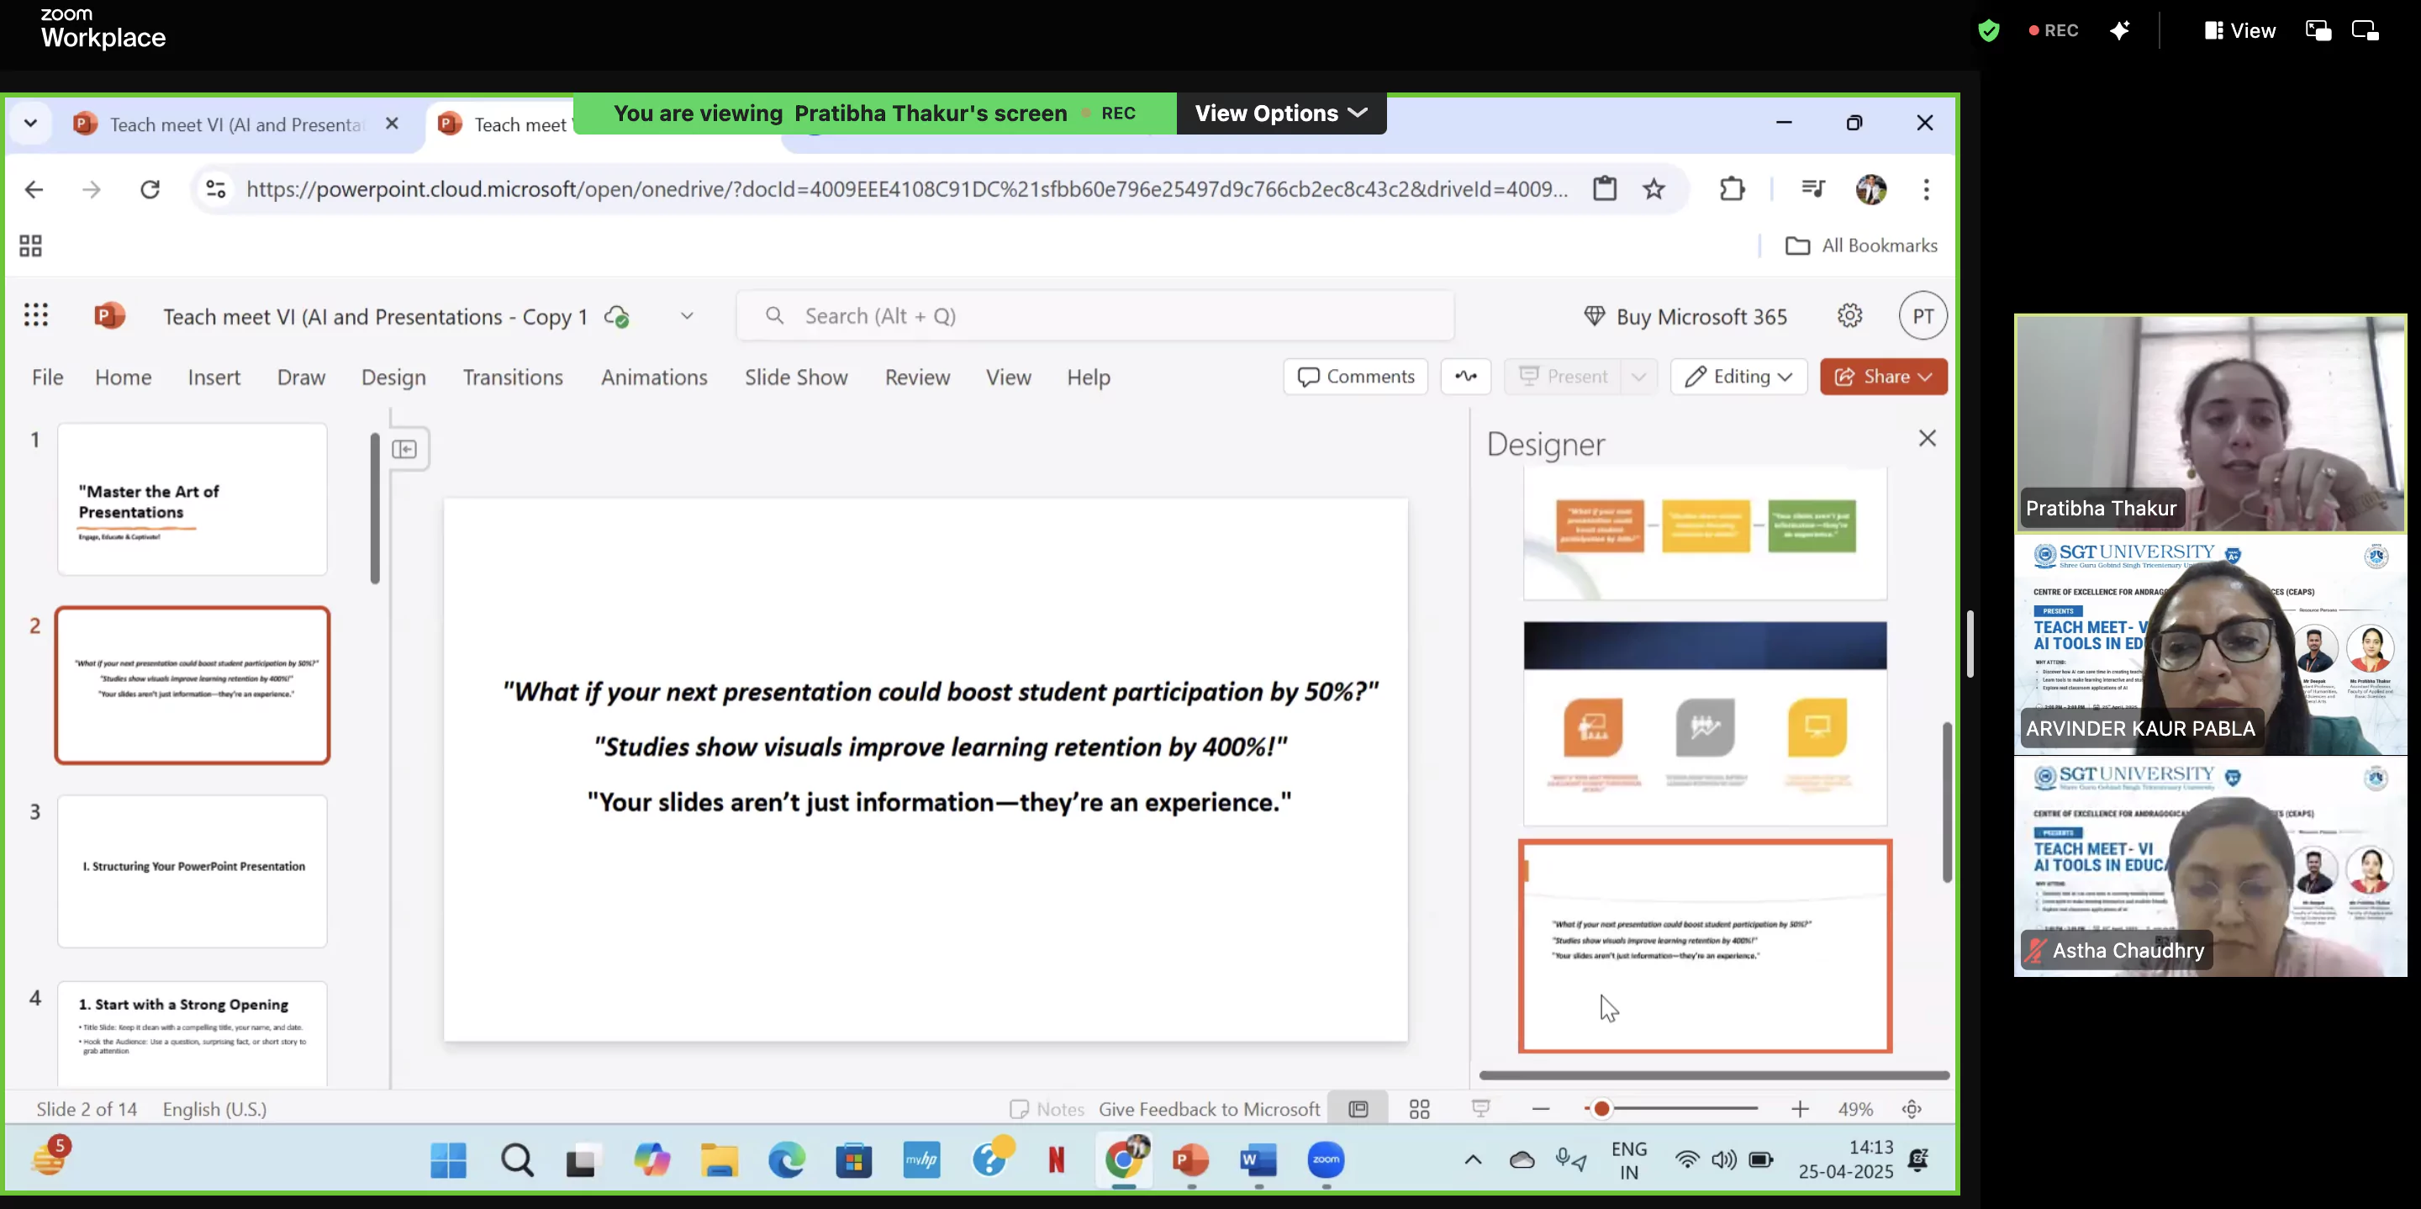Select slide 1 thumbnail Master the Art
The height and width of the screenshot is (1209, 2421).
pos(193,499)
